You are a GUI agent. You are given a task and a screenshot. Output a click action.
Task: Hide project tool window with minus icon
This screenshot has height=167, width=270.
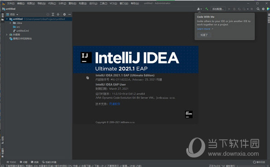click(70, 14)
